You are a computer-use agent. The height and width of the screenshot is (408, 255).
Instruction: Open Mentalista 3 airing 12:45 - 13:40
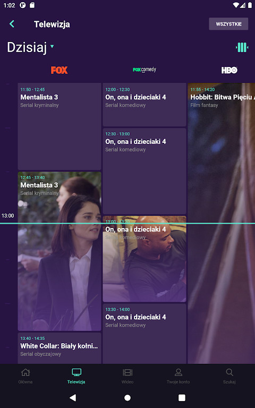tap(59, 251)
